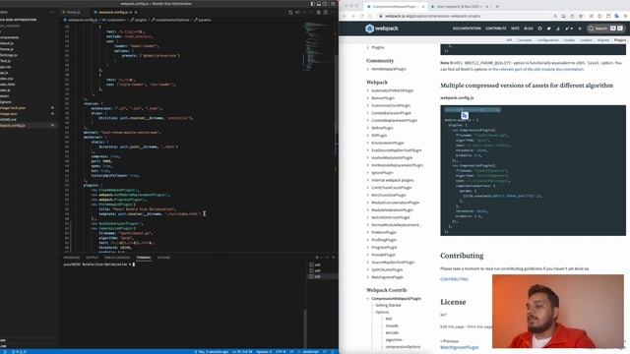Open the DOCUMENTATION menu item
Screen dimensions: 630x354
467,29
